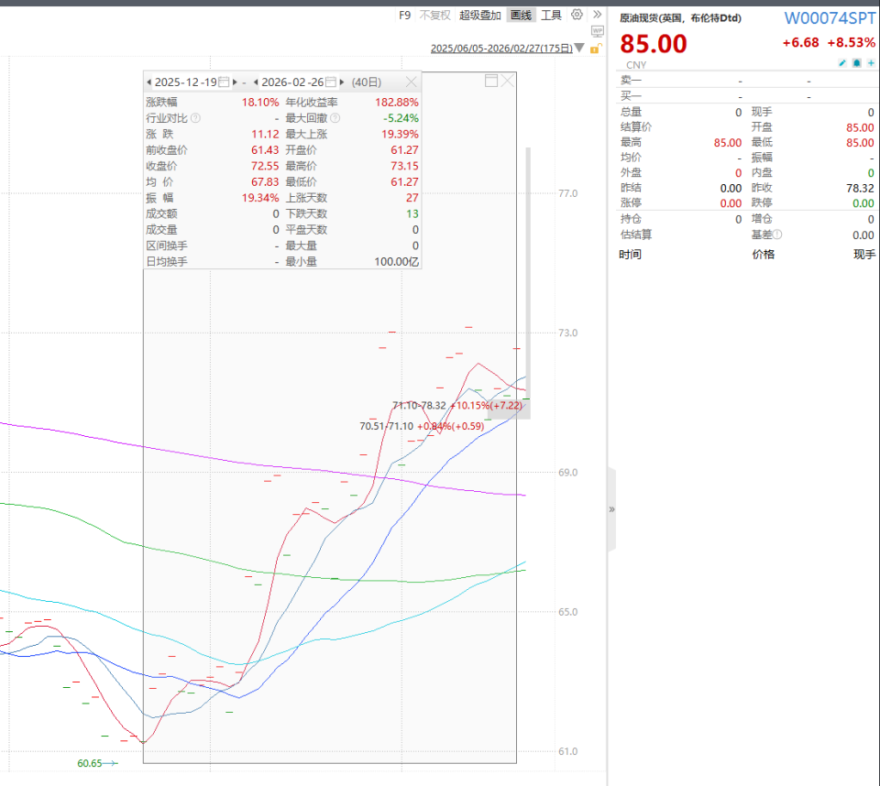Click the 价格 column header

click(x=764, y=254)
